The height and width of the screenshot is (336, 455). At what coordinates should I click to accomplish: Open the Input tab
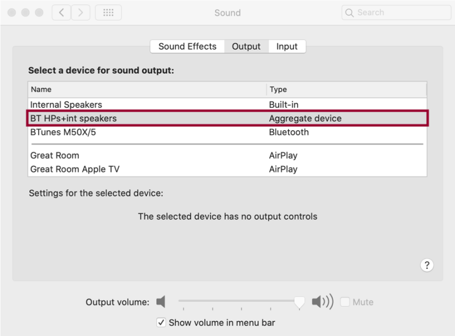287,47
